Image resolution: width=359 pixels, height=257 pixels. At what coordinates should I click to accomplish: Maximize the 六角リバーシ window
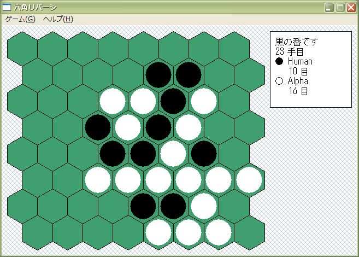click(340, 8)
